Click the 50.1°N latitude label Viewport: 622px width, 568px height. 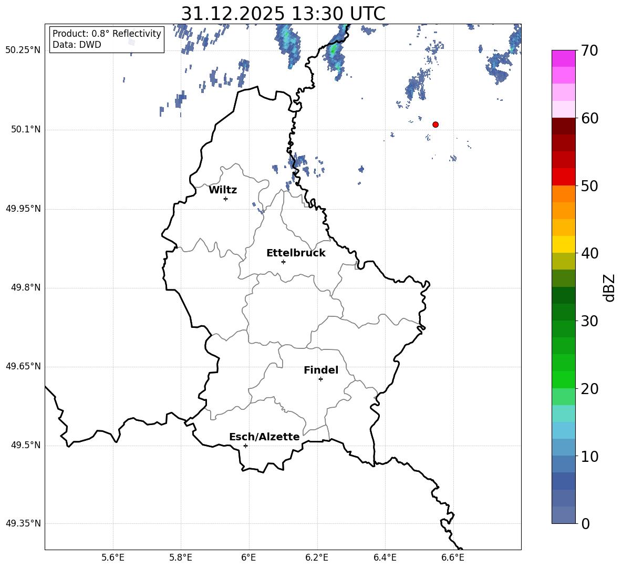click(x=26, y=130)
